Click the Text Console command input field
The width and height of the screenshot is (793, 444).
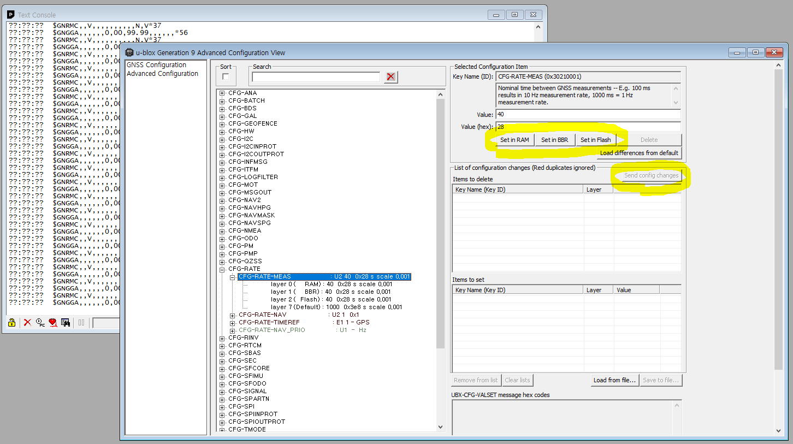[106, 323]
